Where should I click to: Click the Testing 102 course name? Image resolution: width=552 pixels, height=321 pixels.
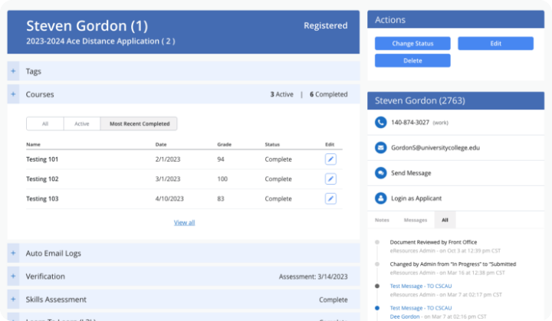point(42,179)
